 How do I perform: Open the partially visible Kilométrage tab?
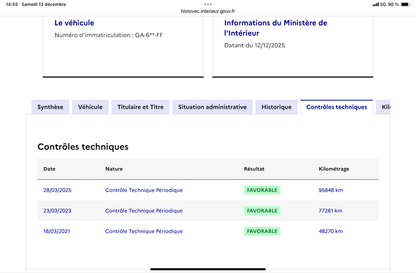(x=385, y=107)
